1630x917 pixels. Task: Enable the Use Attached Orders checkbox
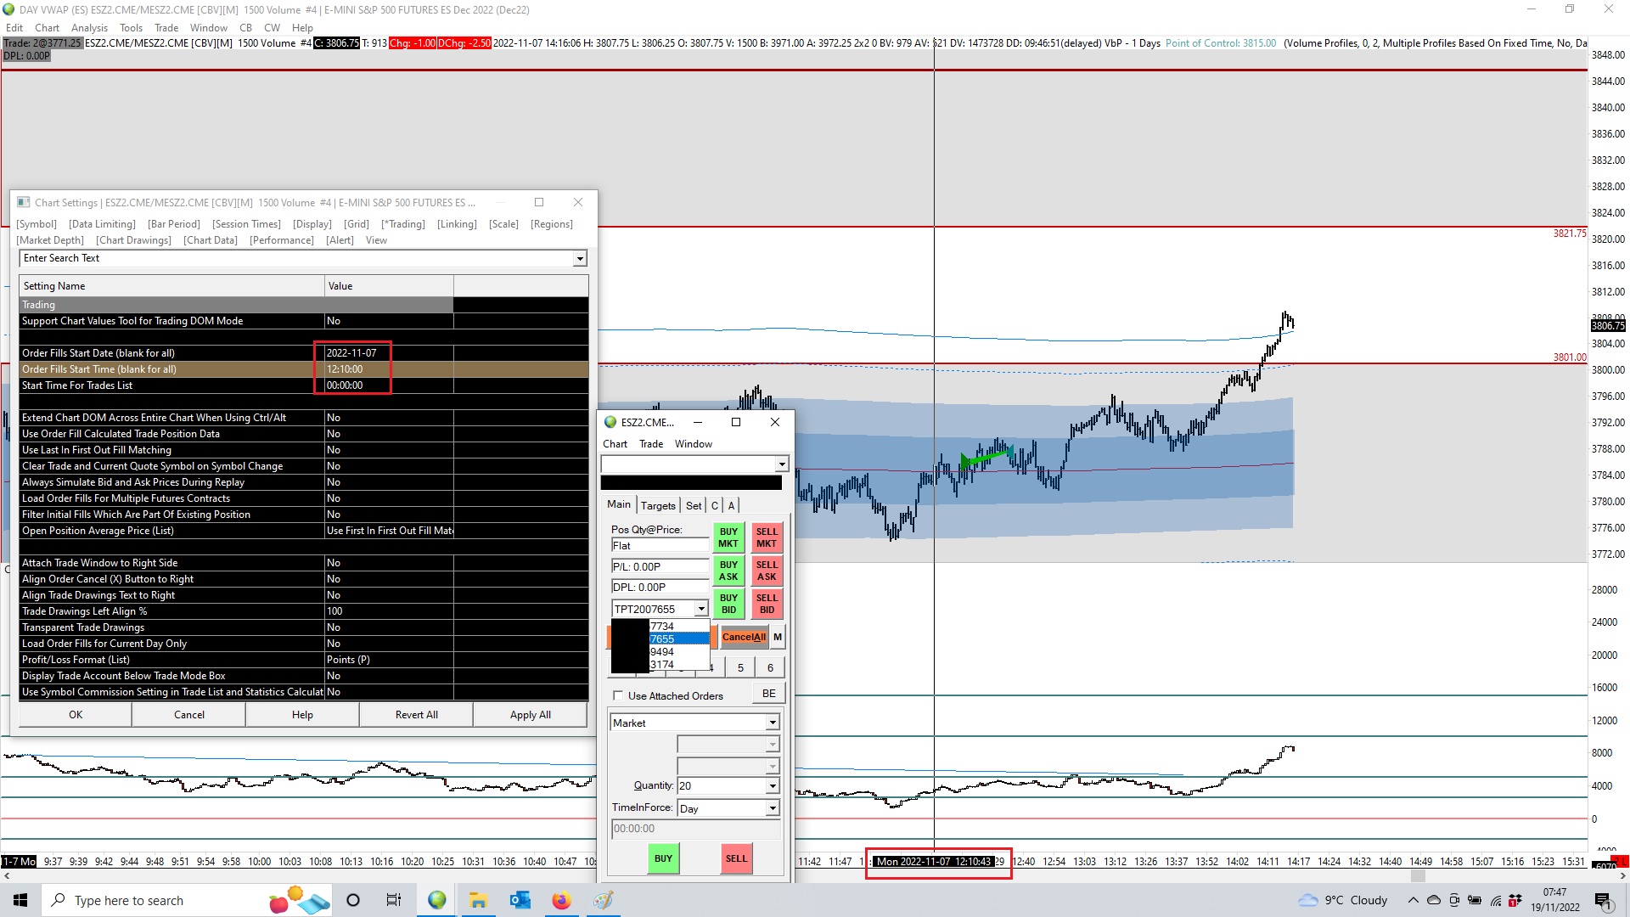click(x=618, y=695)
